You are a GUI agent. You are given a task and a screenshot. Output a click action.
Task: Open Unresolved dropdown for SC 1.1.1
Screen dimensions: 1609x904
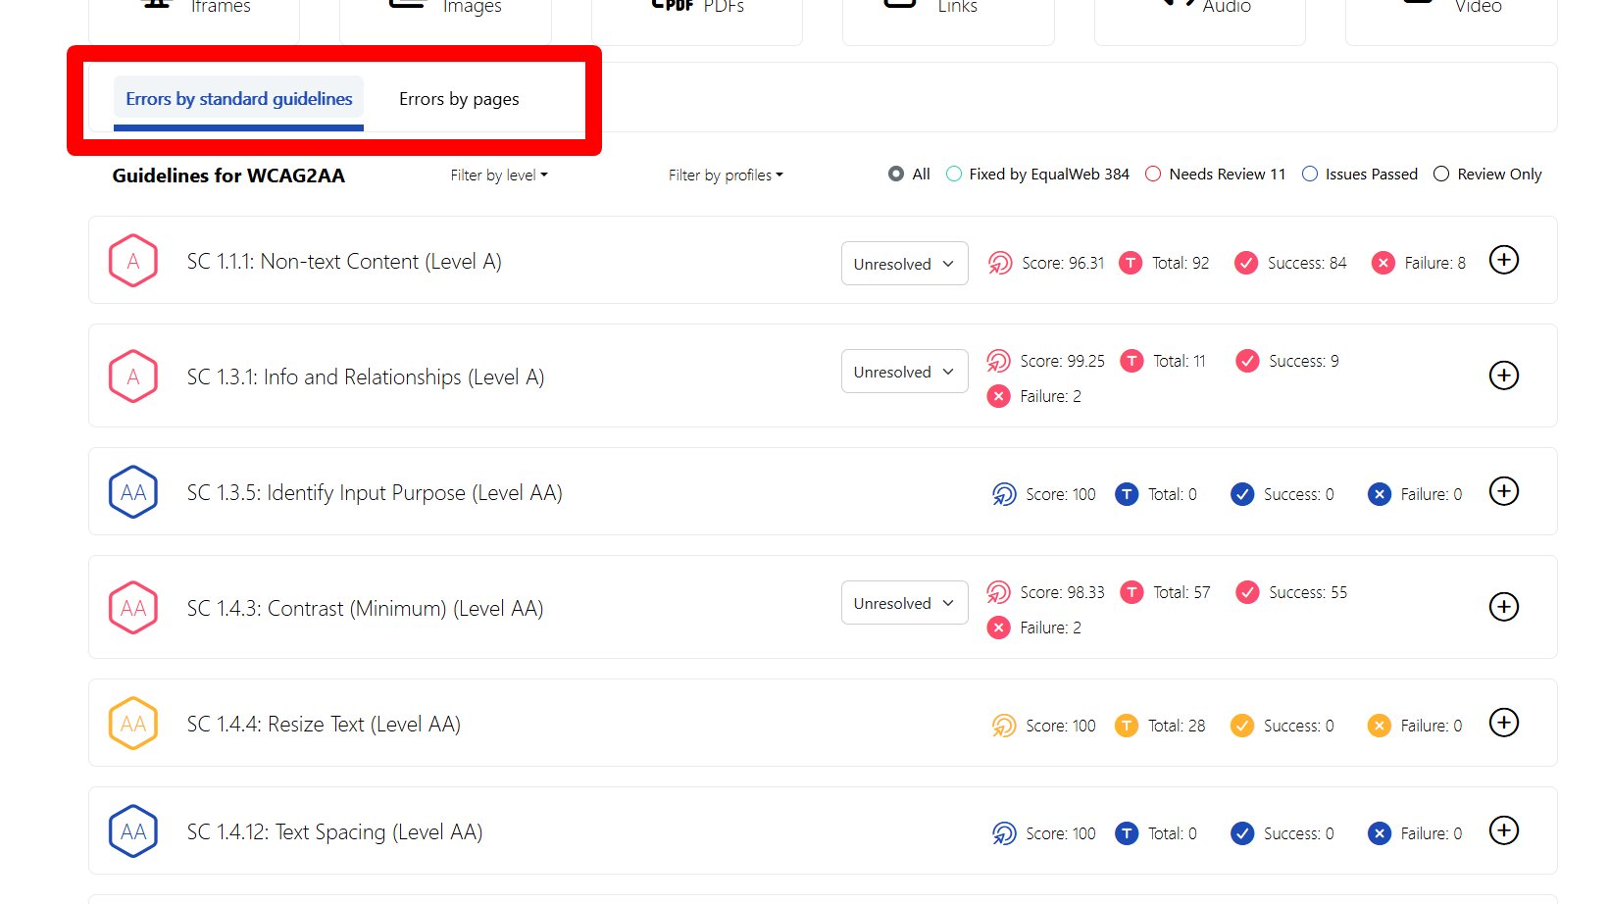pos(904,264)
